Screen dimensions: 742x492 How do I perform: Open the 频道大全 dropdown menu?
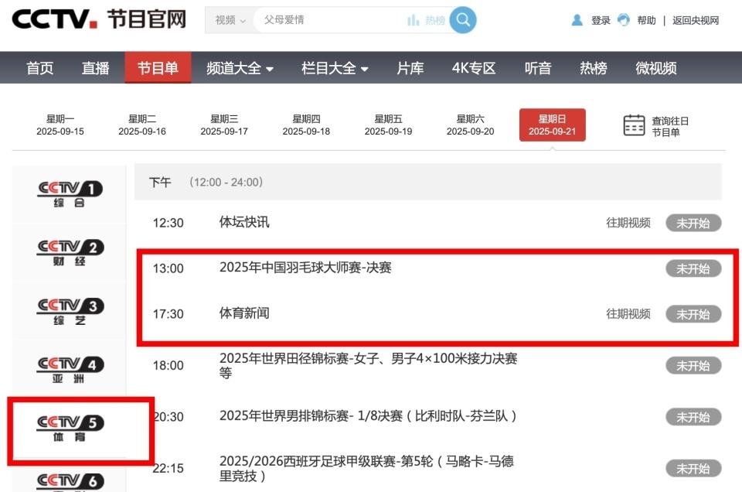pyautogui.click(x=240, y=68)
